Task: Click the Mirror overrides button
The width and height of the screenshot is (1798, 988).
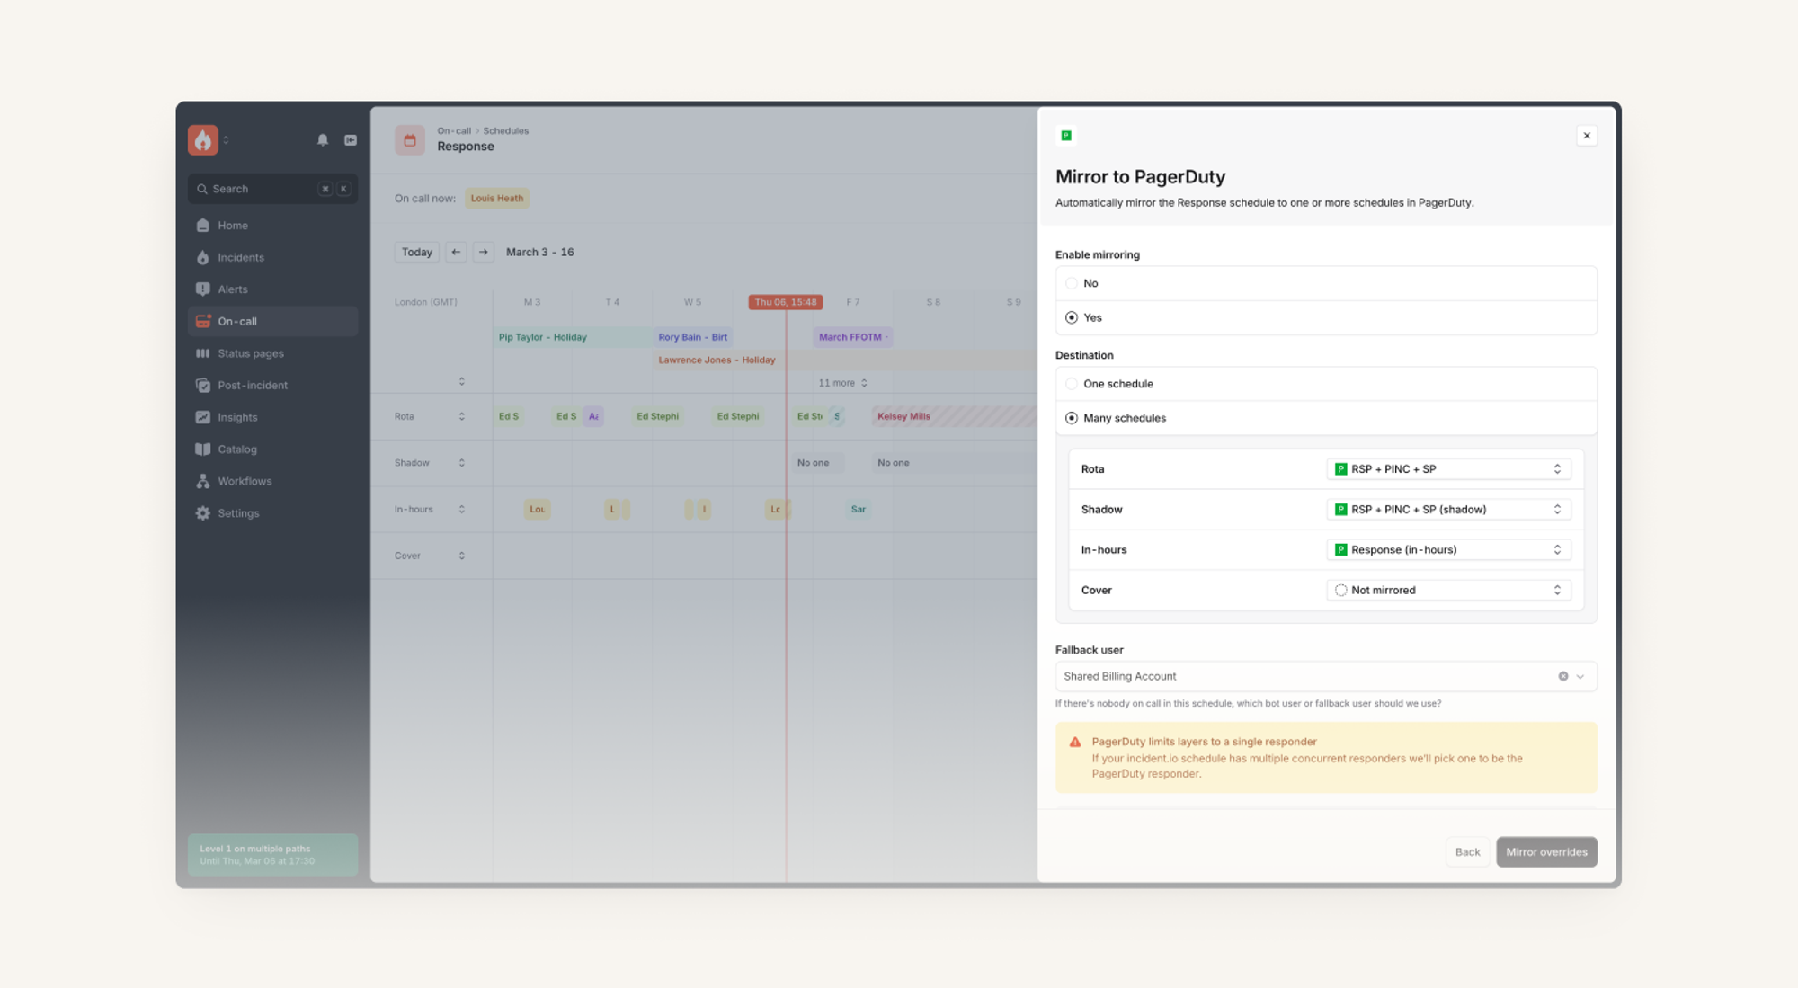Action: point(1546,852)
